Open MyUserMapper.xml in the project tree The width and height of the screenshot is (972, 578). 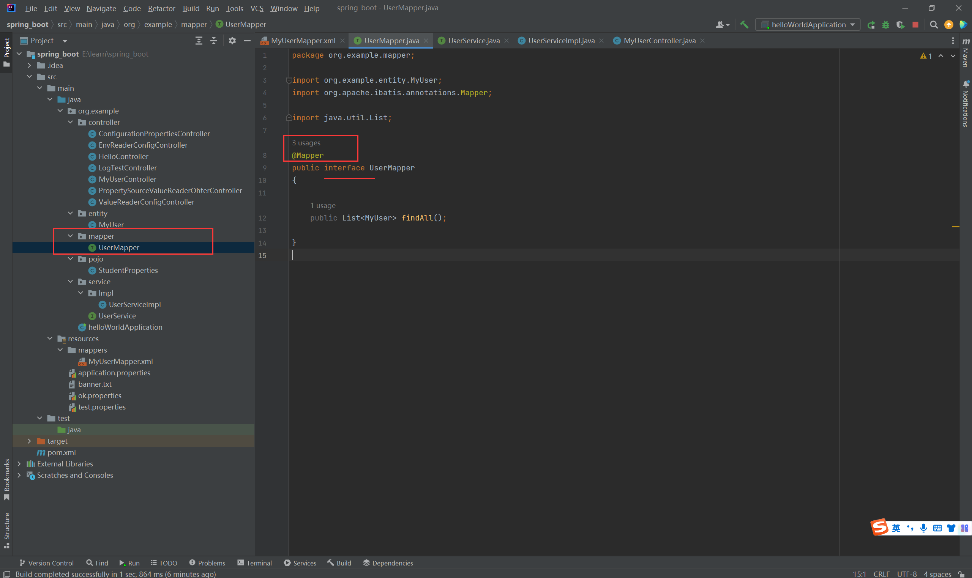[120, 361]
